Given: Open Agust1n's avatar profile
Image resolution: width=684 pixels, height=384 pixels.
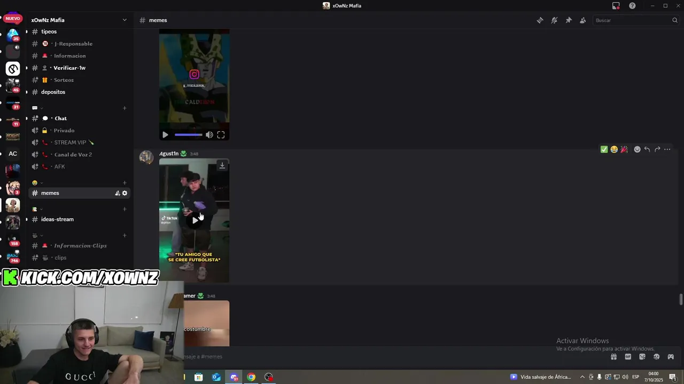Looking at the screenshot, I should [x=146, y=157].
